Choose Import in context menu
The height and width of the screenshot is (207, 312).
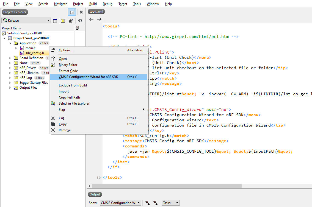[99, 91]
